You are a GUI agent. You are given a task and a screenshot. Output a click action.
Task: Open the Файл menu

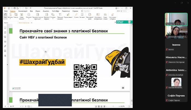pos(6,11)
